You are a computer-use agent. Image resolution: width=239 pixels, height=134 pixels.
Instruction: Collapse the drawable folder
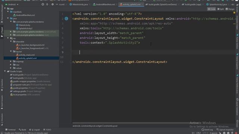coord(11,41)
